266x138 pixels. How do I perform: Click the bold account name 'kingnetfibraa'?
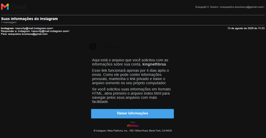[x=154, y=64]
